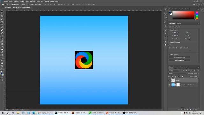Select the Gradient tool
The image size is (204, 115).
(2, 44)
